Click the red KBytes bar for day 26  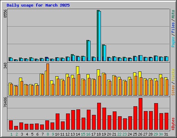140,114
